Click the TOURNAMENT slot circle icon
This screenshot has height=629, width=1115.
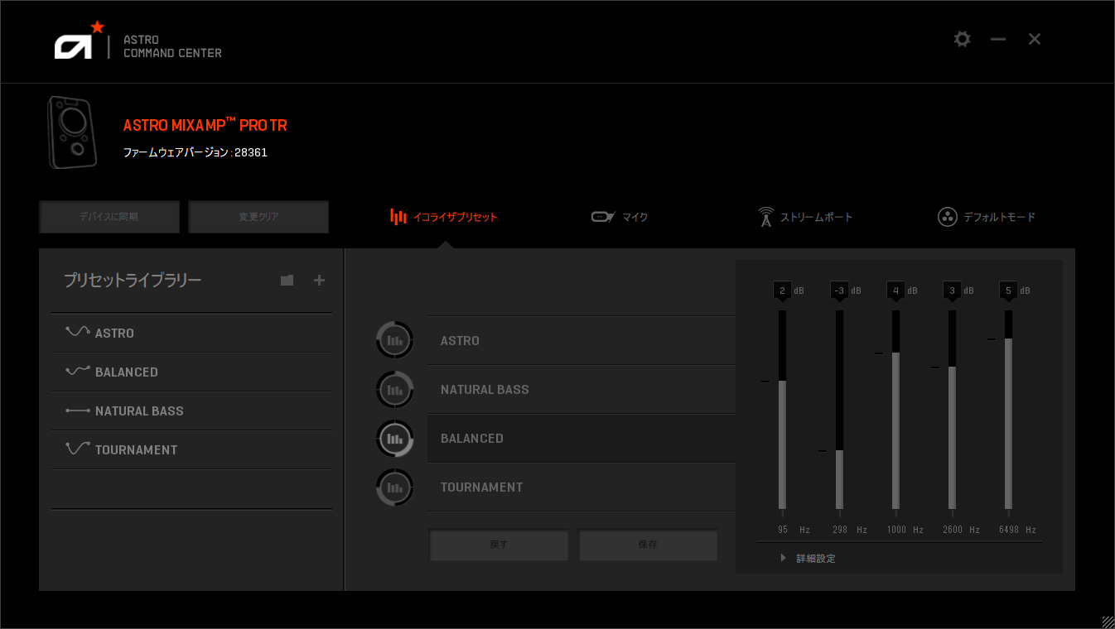point(394,487)
